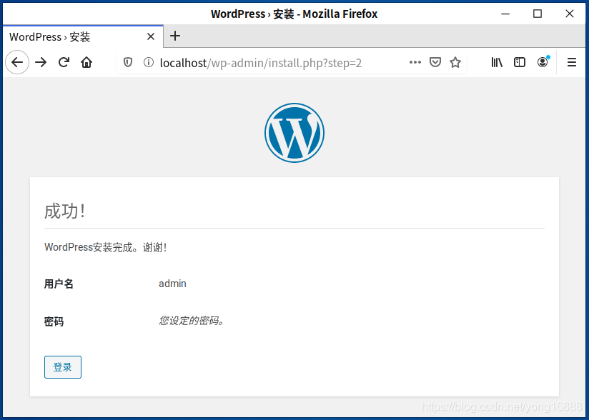Click the 您设定的密码。 text
589x420 pixels.
click(x=192, y=321)
